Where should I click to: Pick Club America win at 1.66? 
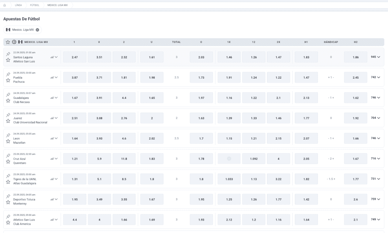[124, 219]
